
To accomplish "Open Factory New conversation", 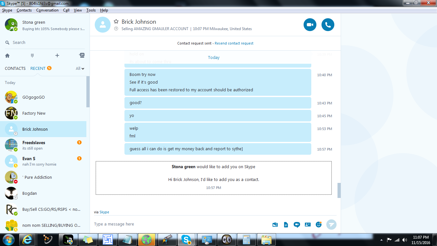I will (43, 113).
